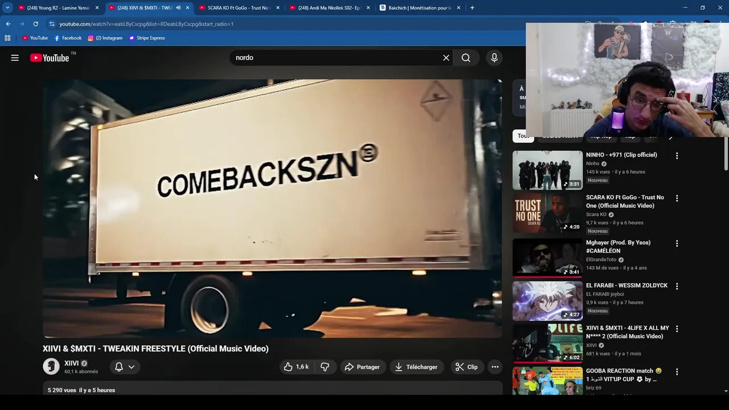Image resolution: width=729 pixels, height=410 pixels.
Task: Create a clip with the Clip button
Action: pos(466,367)
